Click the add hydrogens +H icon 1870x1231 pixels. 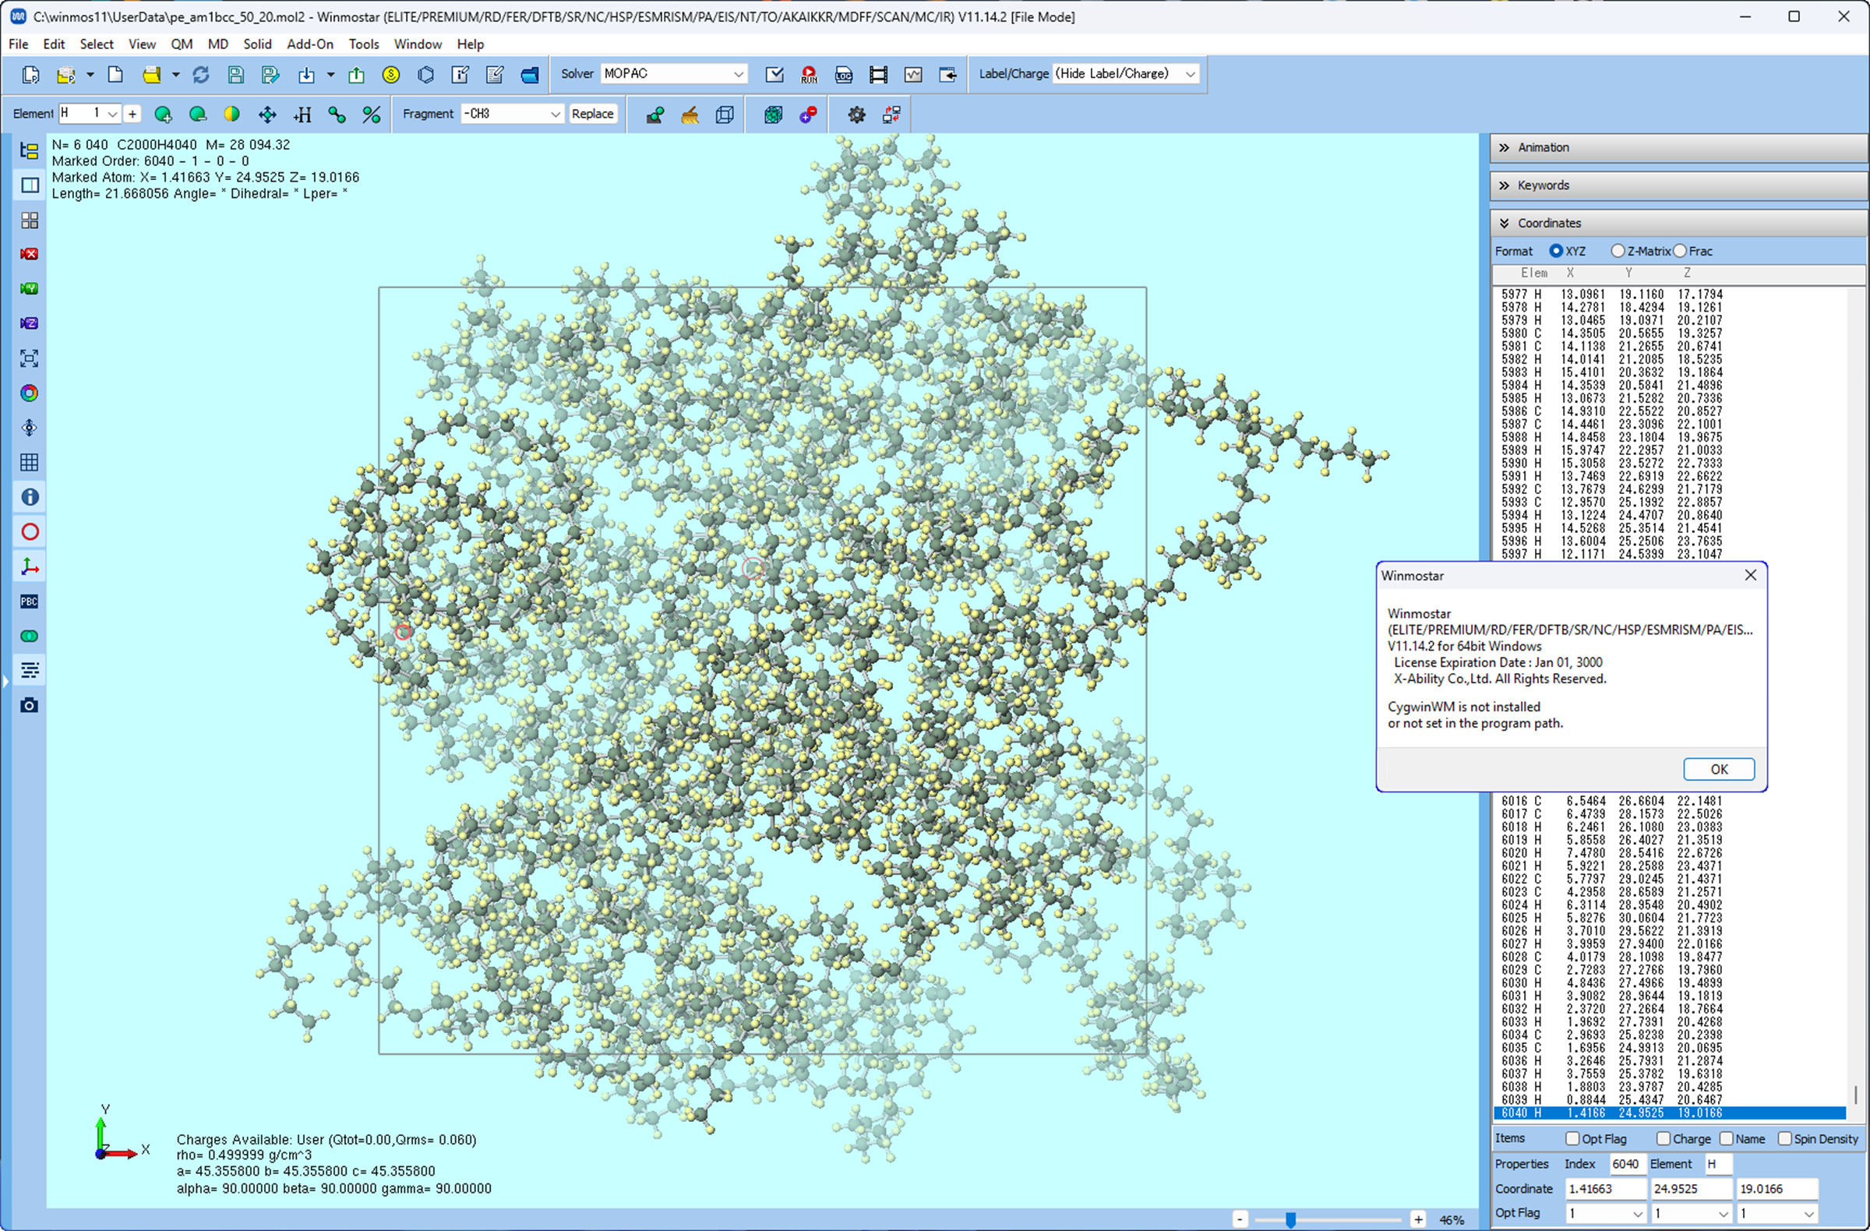302,115
